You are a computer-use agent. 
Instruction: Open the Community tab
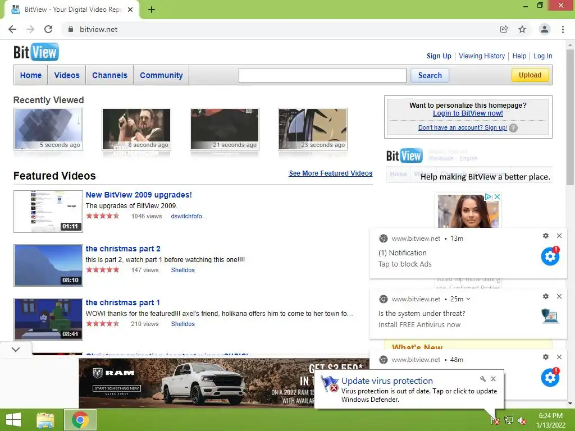[161, 75]
